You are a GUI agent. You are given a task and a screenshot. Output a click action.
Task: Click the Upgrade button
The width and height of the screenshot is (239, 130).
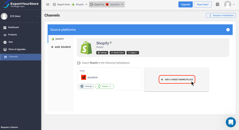185,4
